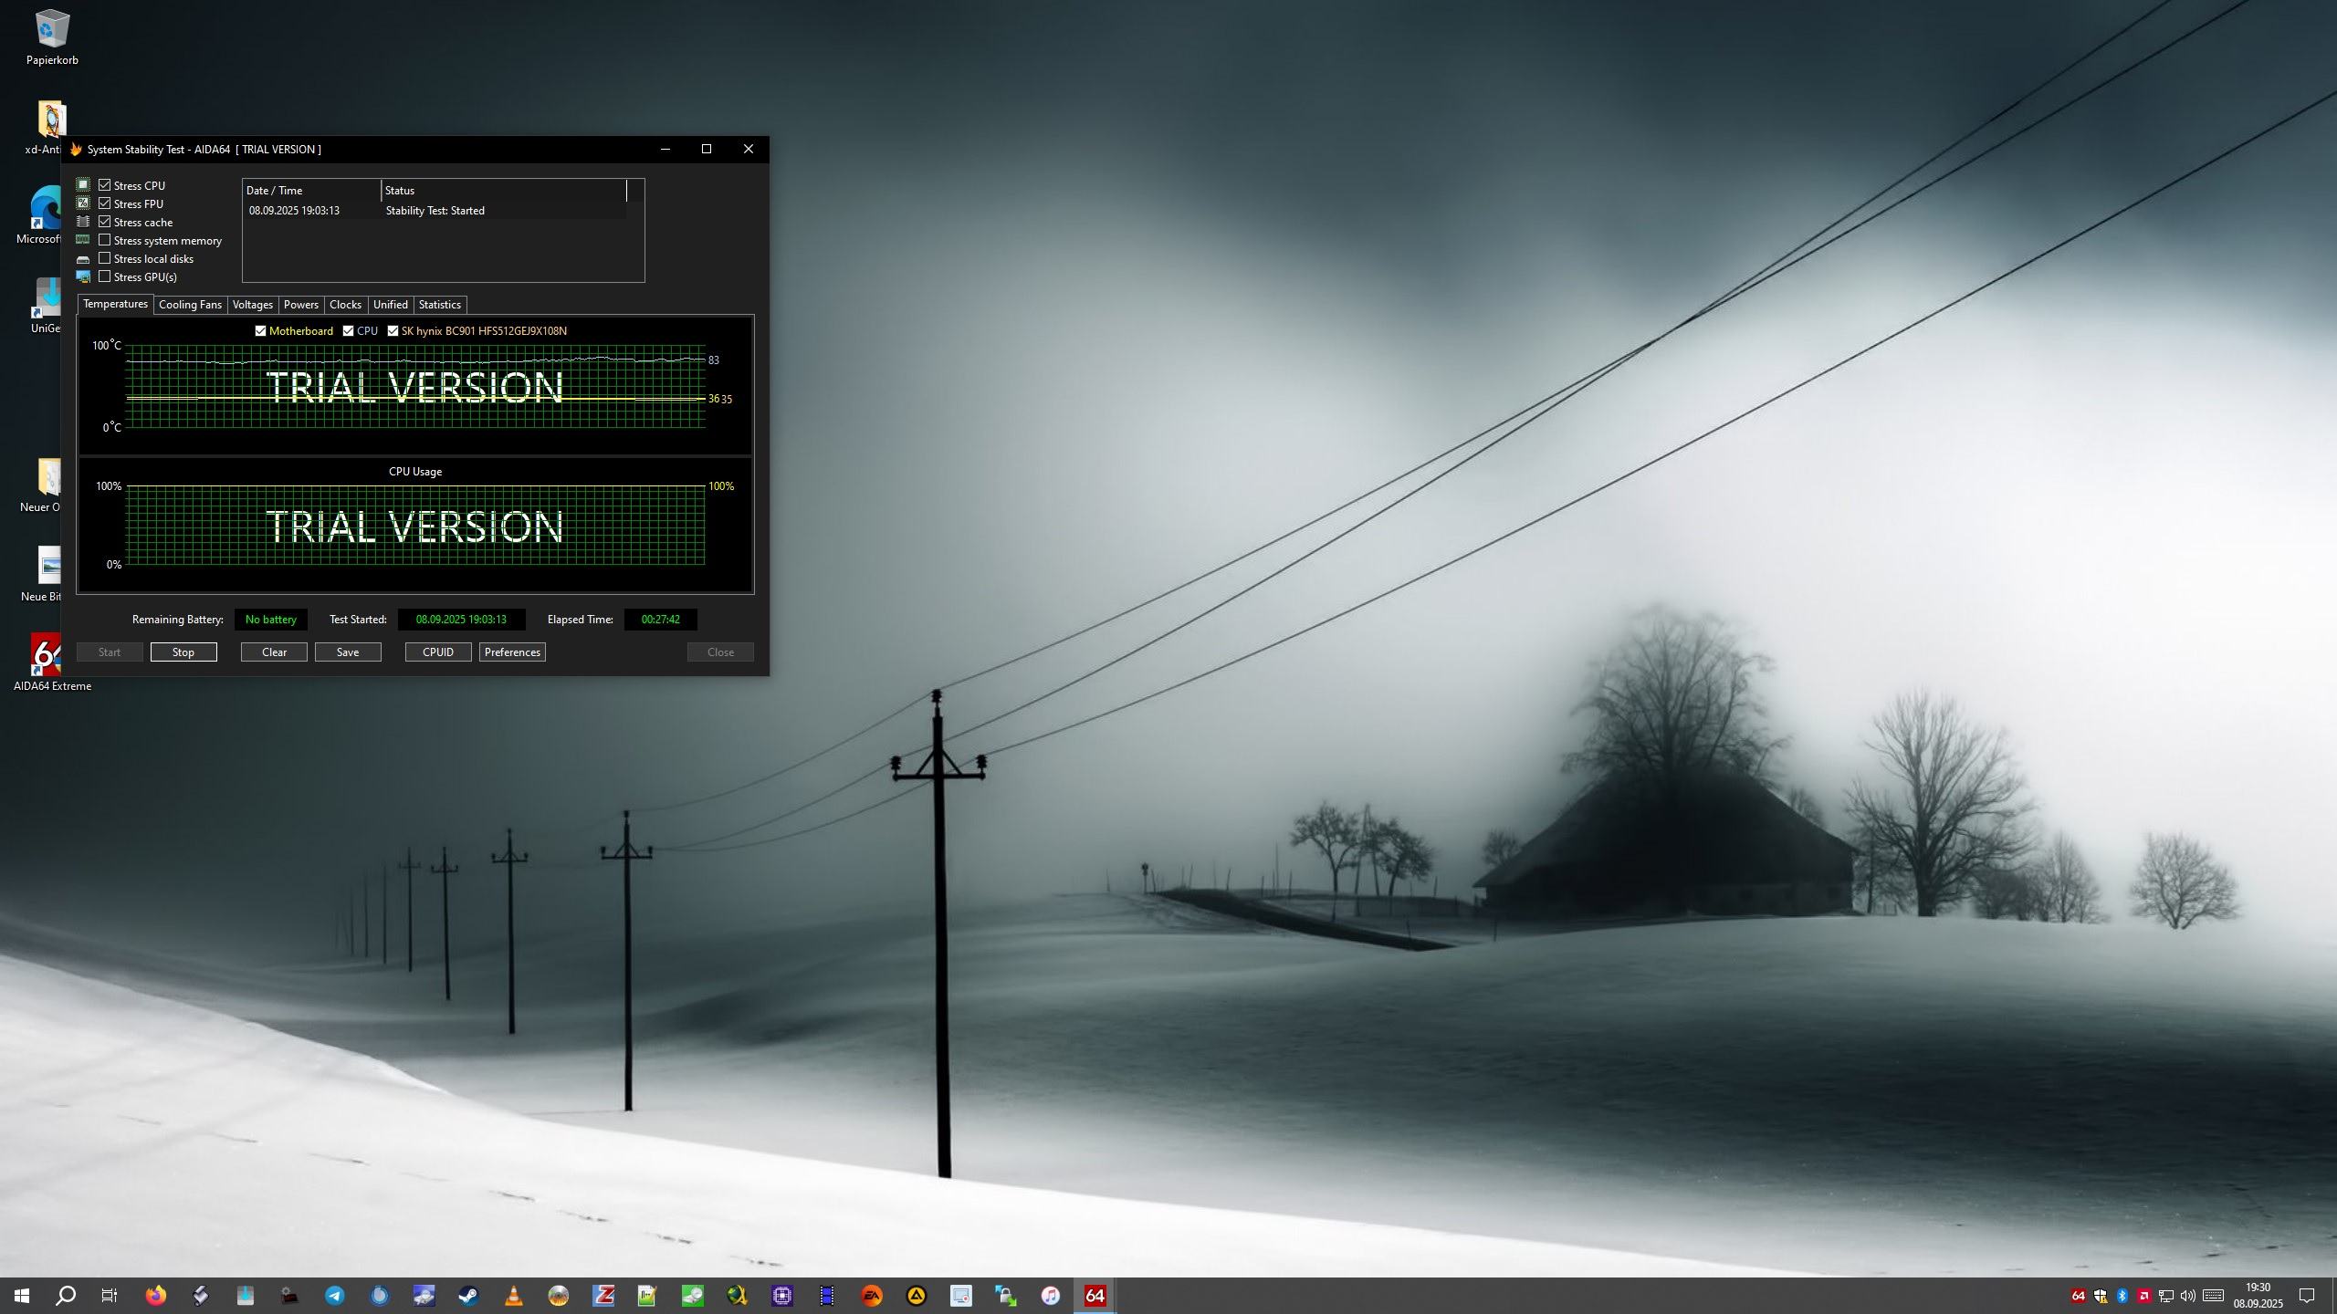This screenshot has height=1314, width=2337.
Task: Click the CPUID button
Action: (x=438, y=652)
